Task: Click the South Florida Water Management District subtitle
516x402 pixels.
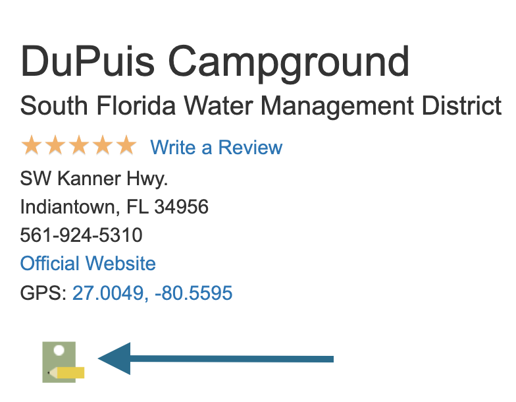Action: point(261,106)
